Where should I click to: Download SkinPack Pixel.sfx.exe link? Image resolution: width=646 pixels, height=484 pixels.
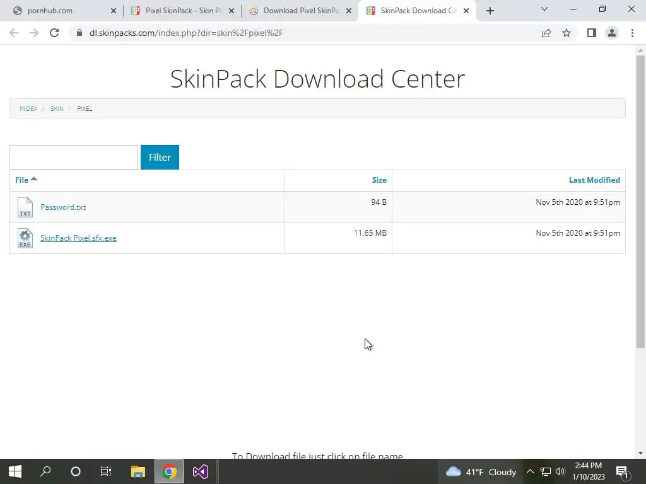coord(78,238)
